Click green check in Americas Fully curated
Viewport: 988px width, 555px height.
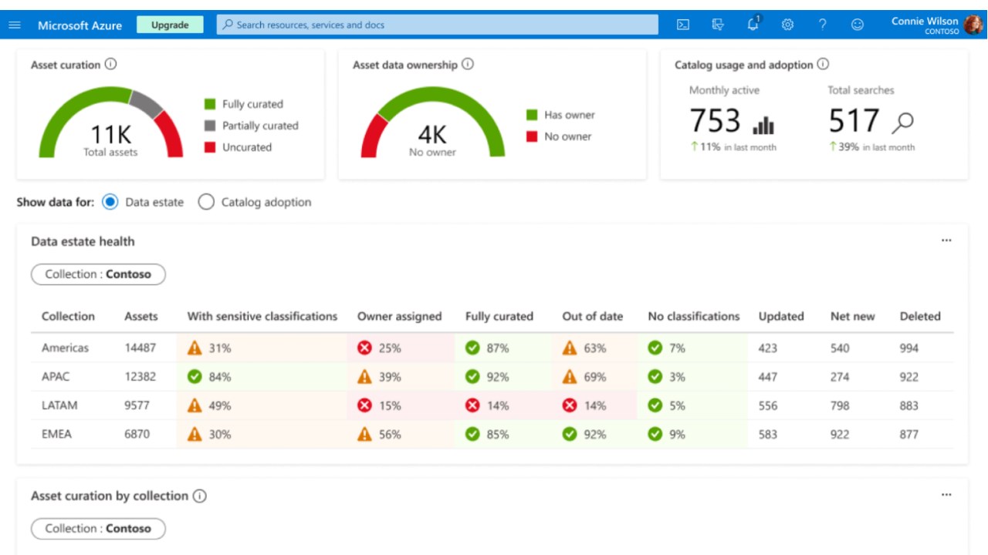(x=472, y=348)
